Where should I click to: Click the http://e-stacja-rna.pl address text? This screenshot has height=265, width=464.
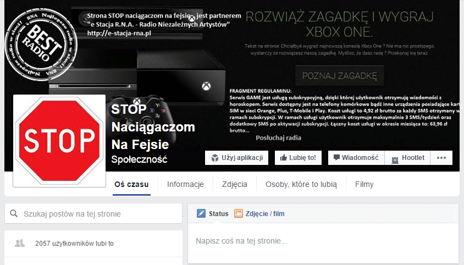point(119,33)
